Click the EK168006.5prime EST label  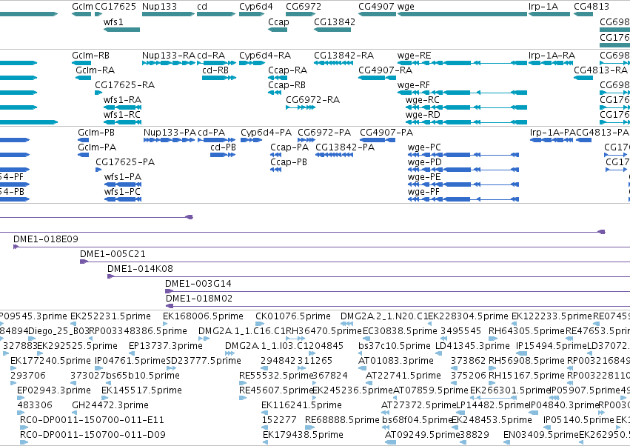[x=203, y=316]
